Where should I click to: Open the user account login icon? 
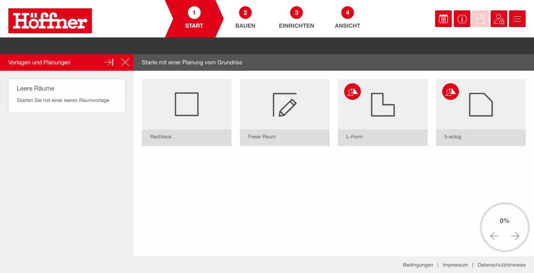click(x=499, y=19)
